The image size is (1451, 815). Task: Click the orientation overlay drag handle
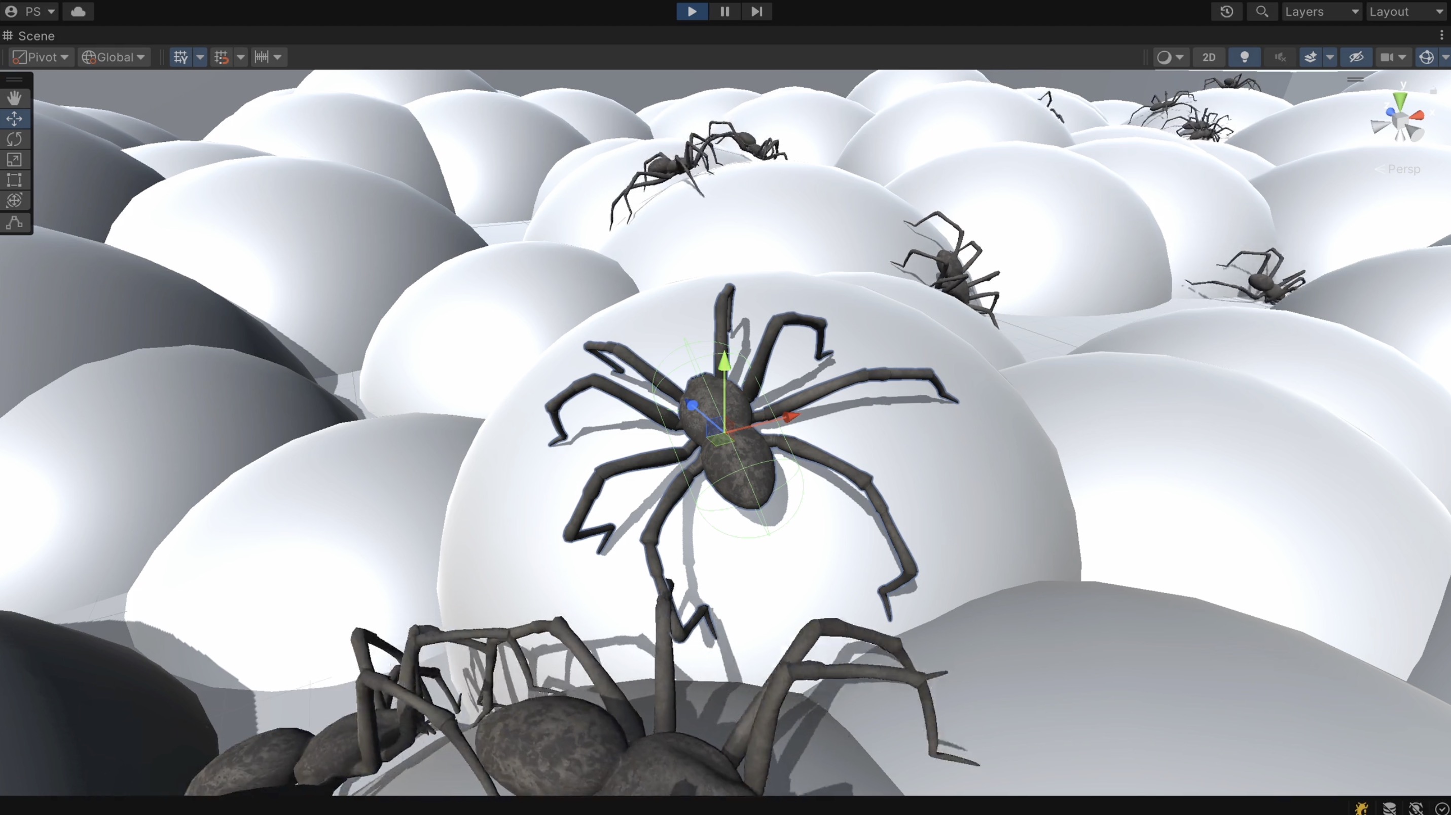[x=1355, y=80]
